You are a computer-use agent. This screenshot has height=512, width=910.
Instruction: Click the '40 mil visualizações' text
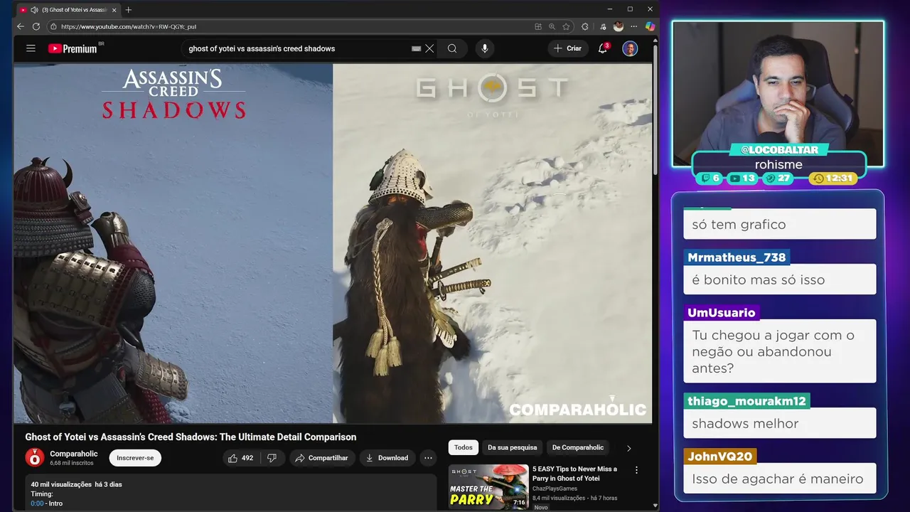(61, 484)
